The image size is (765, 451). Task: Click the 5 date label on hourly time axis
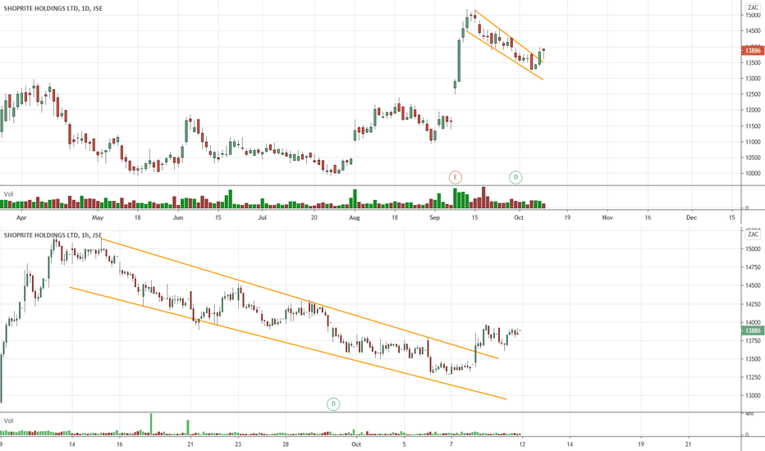(404, 444)
